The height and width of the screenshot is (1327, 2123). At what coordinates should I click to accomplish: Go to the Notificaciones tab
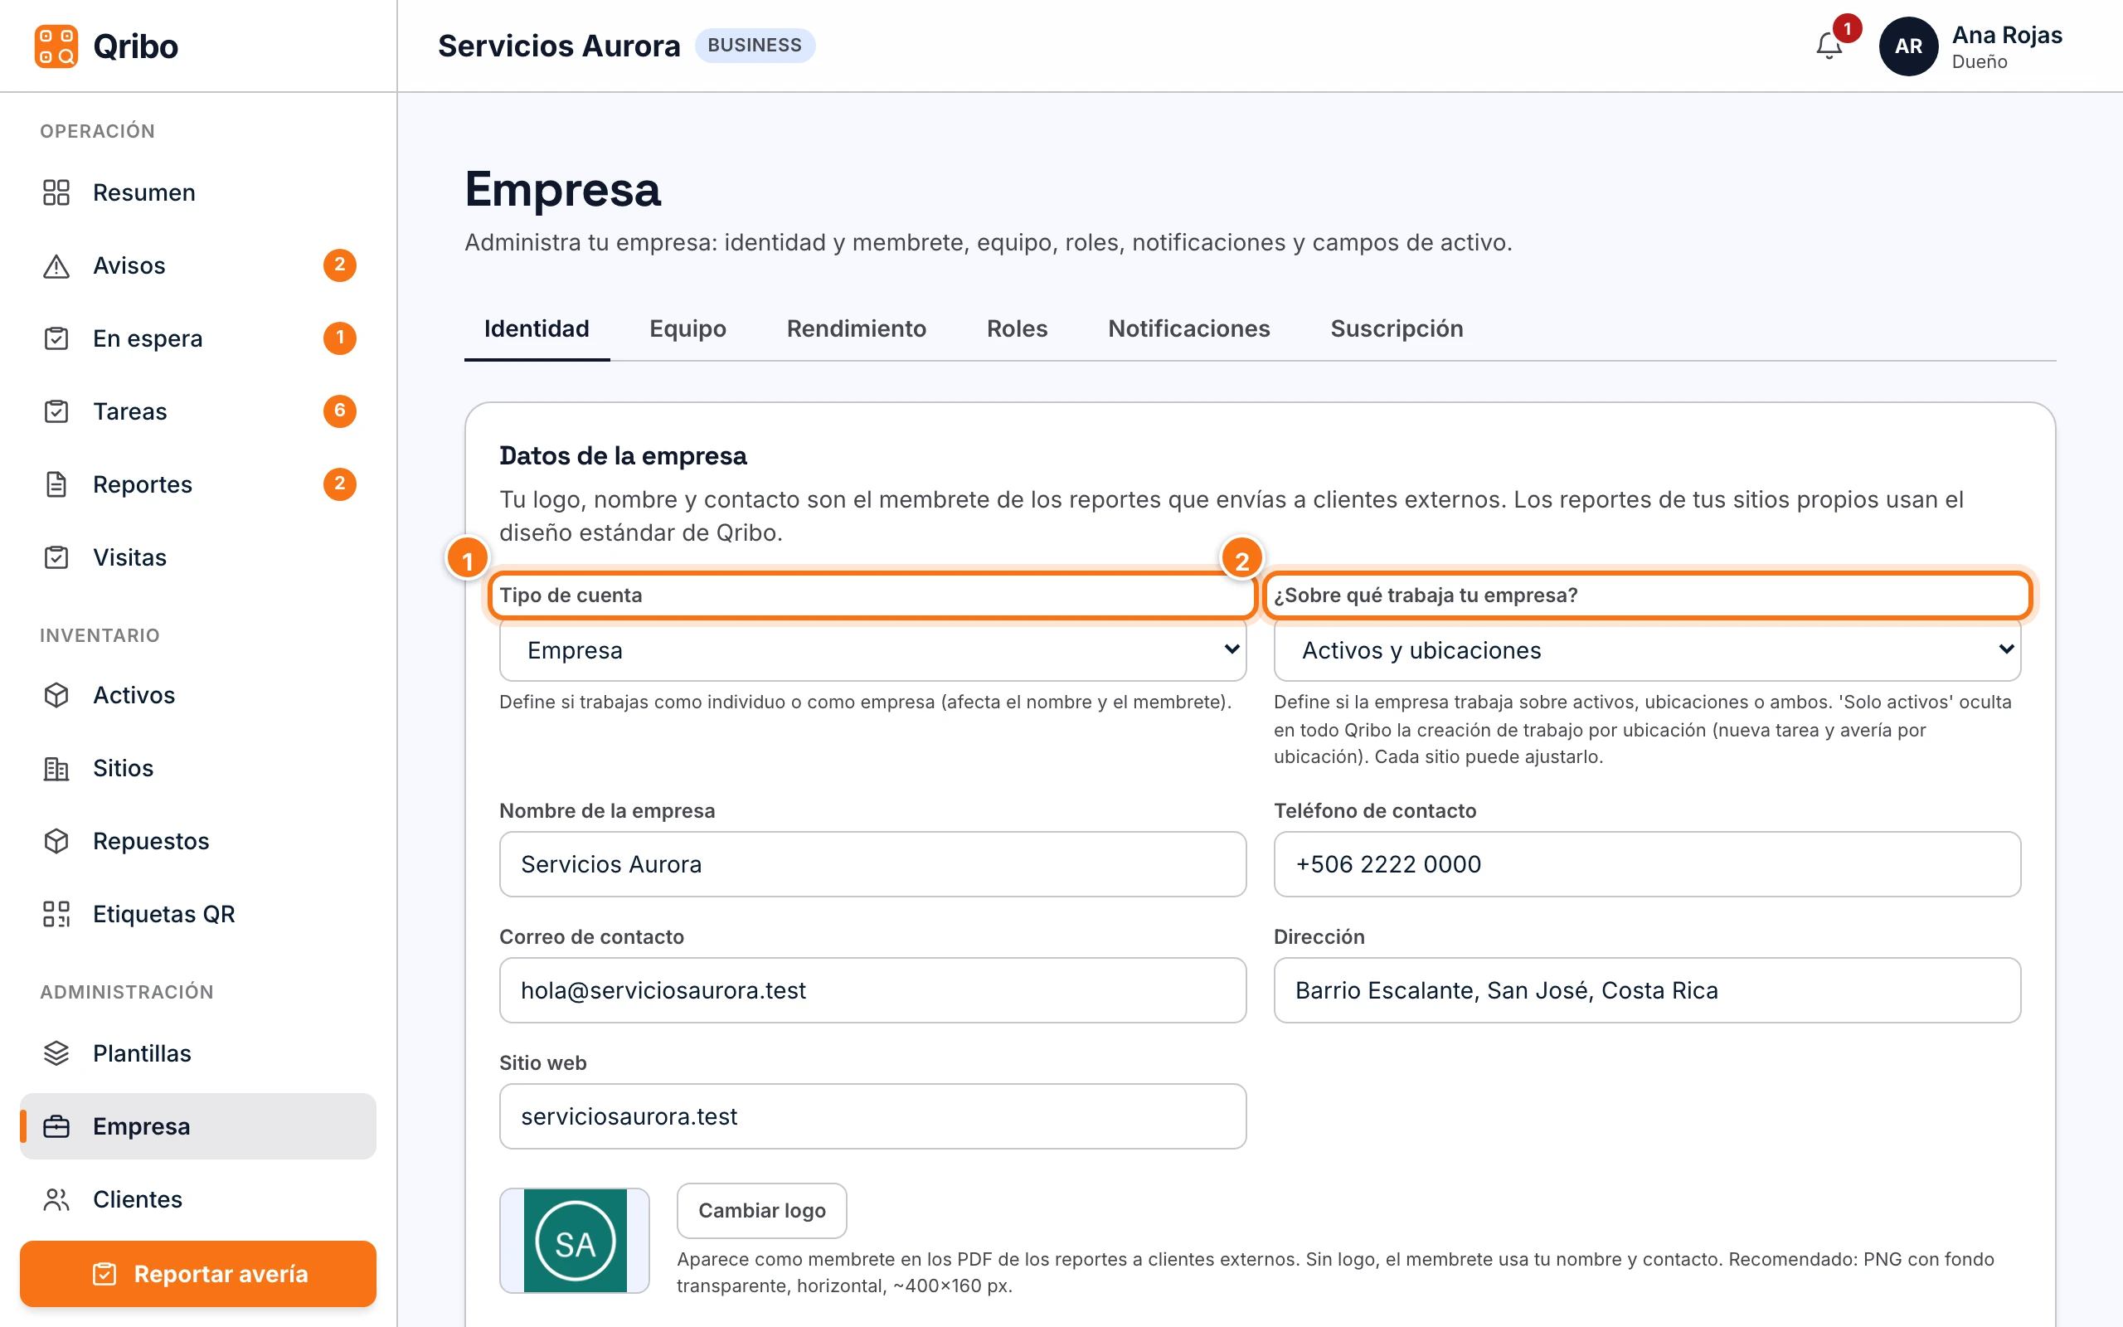1188,328
